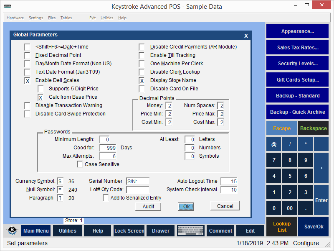Click the Auto Logout Time field
334x251 pixels.
(229, 181)
